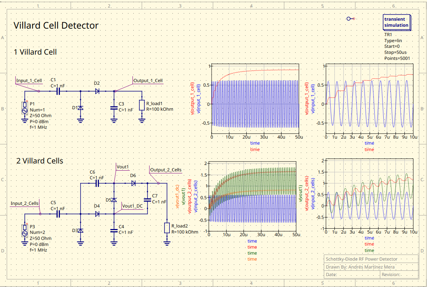Select the R_load2 resistor symbol
This screenshot has height=287, width=427.
click(x=167, y=227)
